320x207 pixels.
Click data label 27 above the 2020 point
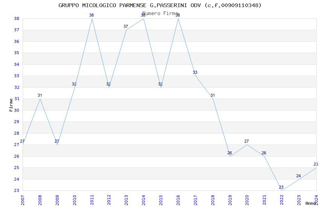247,141
